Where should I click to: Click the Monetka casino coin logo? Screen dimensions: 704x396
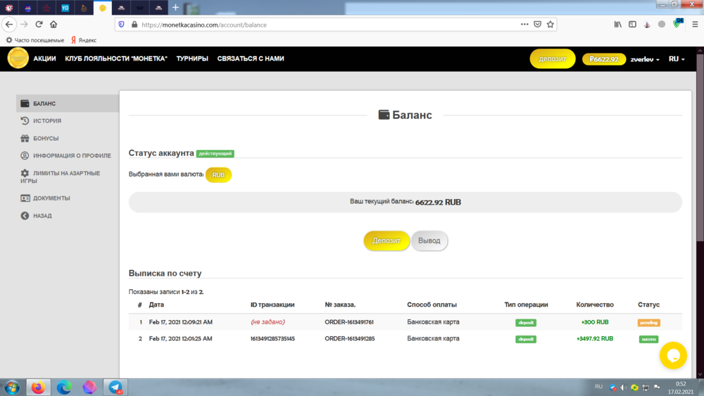pyautogui.click(x=18, y=58)
